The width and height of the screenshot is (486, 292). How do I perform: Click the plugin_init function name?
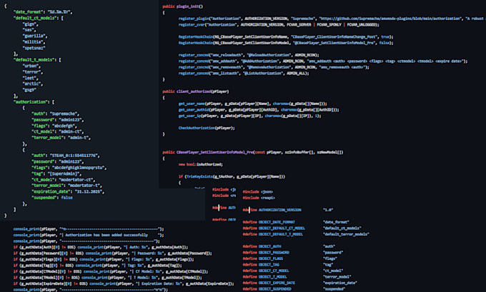(x=190, y=6)
